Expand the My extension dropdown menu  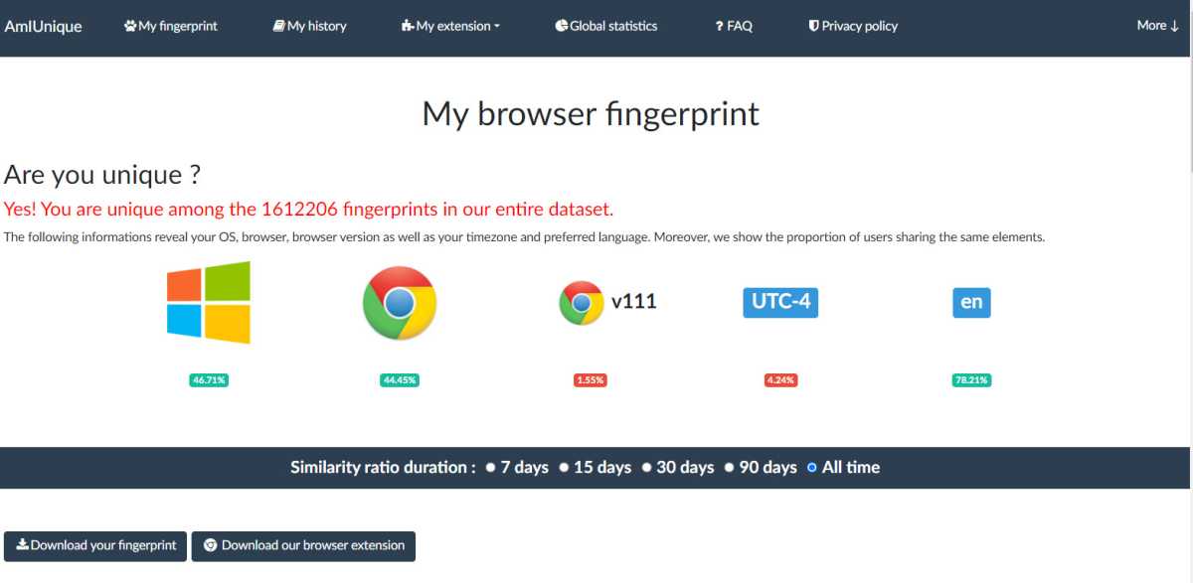pos(450,26)
